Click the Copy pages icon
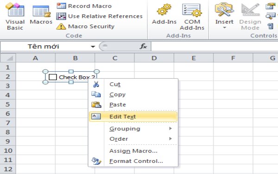 [x=96, y=94]
